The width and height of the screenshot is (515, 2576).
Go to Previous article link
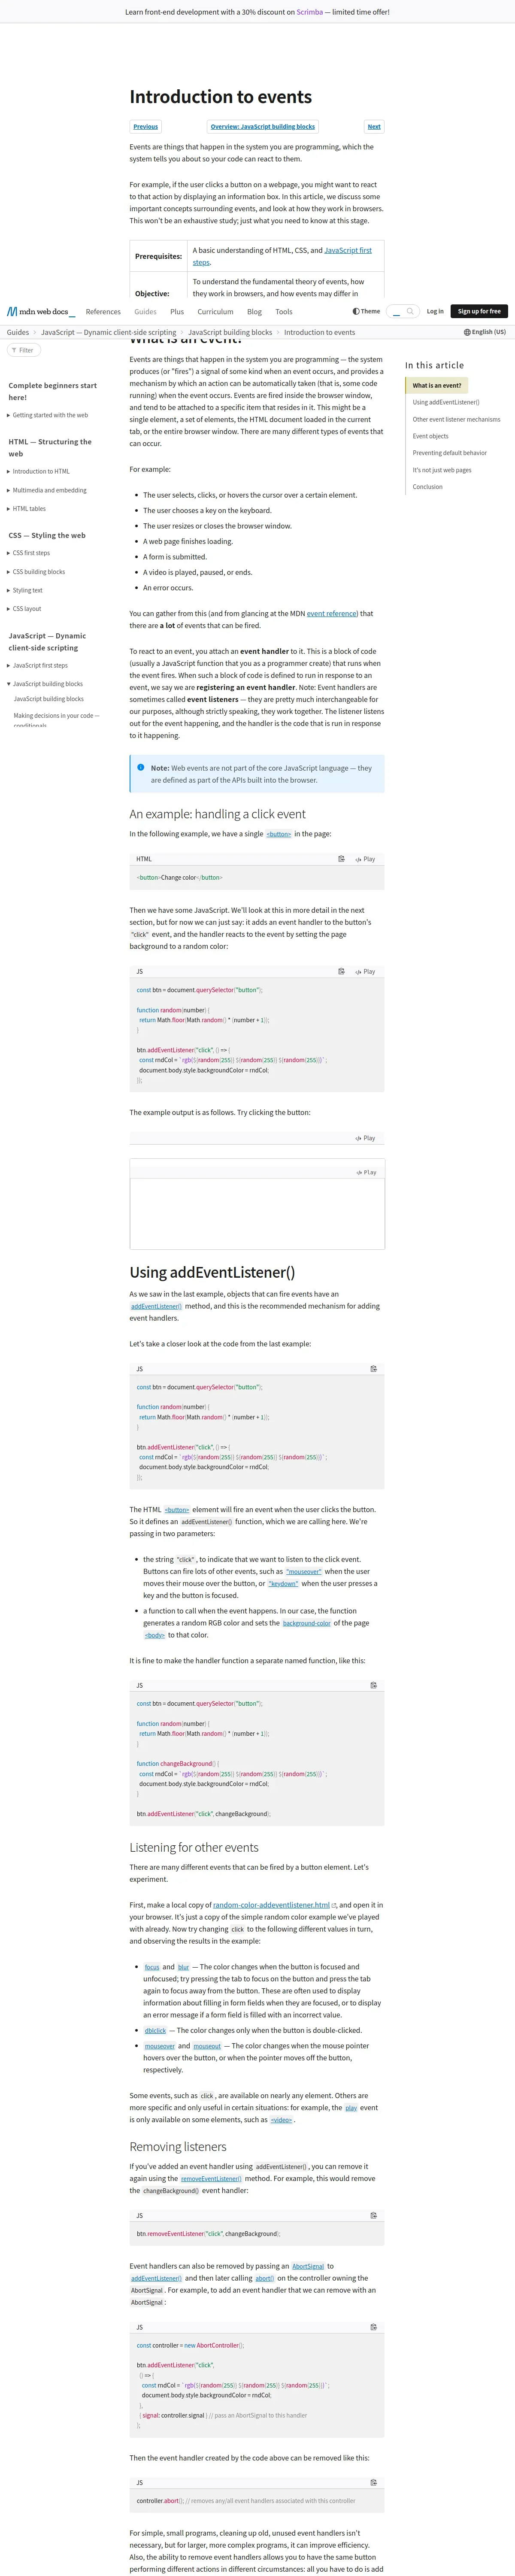click(146, 127)
